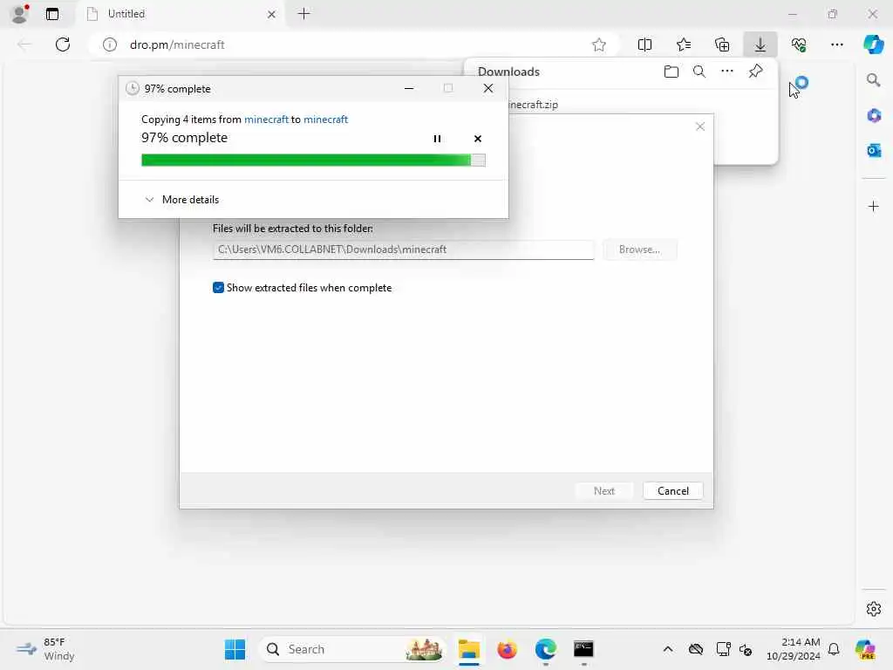Image resolution: width=893 pixels, height=670 pixels.
Task: Click the green copy progress bar
Action: click(x=313, y=161)
